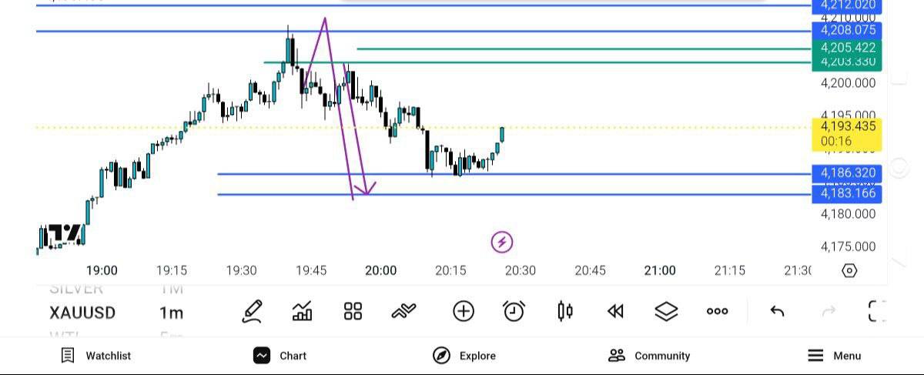Open the XAUUSD symbol selector
Viewport: 924px width, 375px height.
tap(82, 313)
